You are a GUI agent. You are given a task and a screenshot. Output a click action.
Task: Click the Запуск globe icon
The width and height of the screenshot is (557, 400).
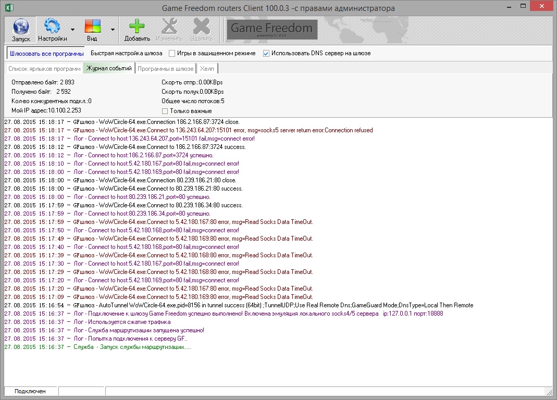(x=21, y=26)
